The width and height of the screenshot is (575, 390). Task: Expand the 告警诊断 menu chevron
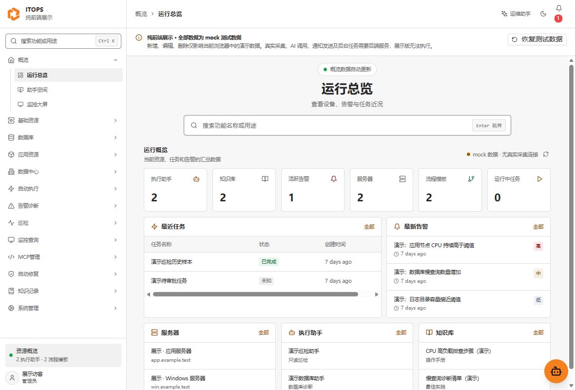[115, 206]
